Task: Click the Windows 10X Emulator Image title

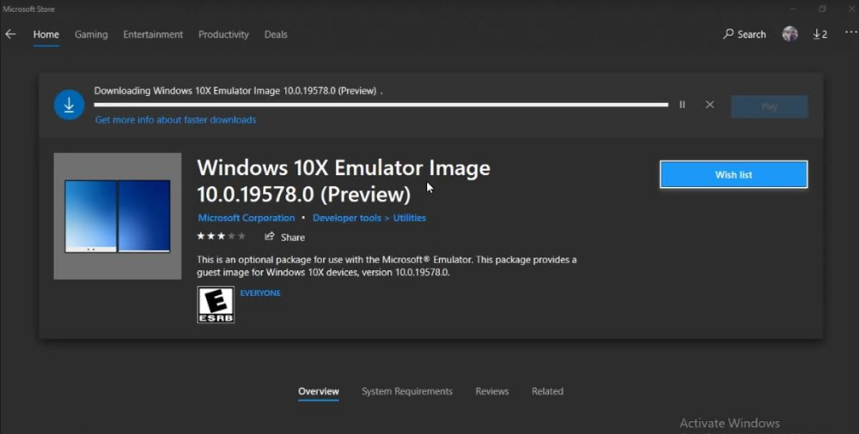Action: click(x=344, y=181)
